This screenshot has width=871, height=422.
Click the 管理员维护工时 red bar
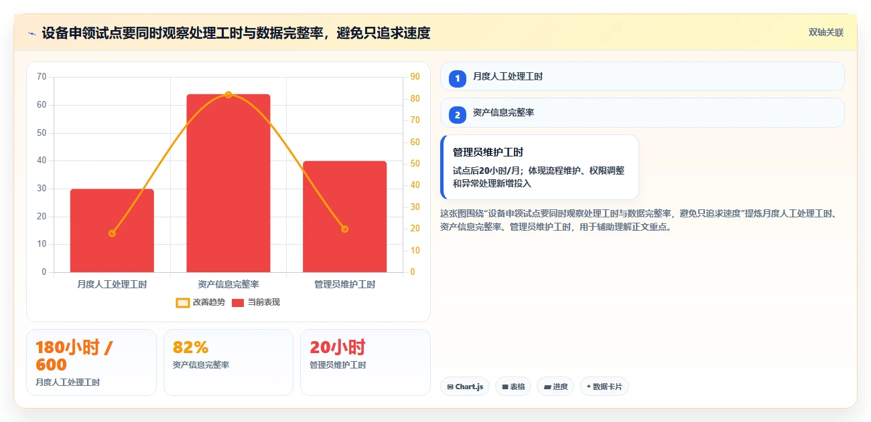[x=344, y=217]
